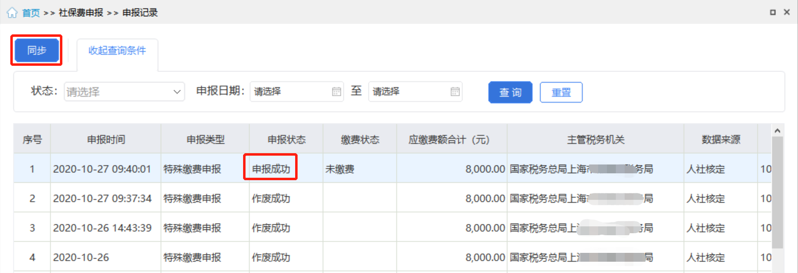This screenshot has width=798, height=273.
Task: Collapse query conditions via 收起查询条件 tab
Action: pyautogui.click(x=117, y=51)
